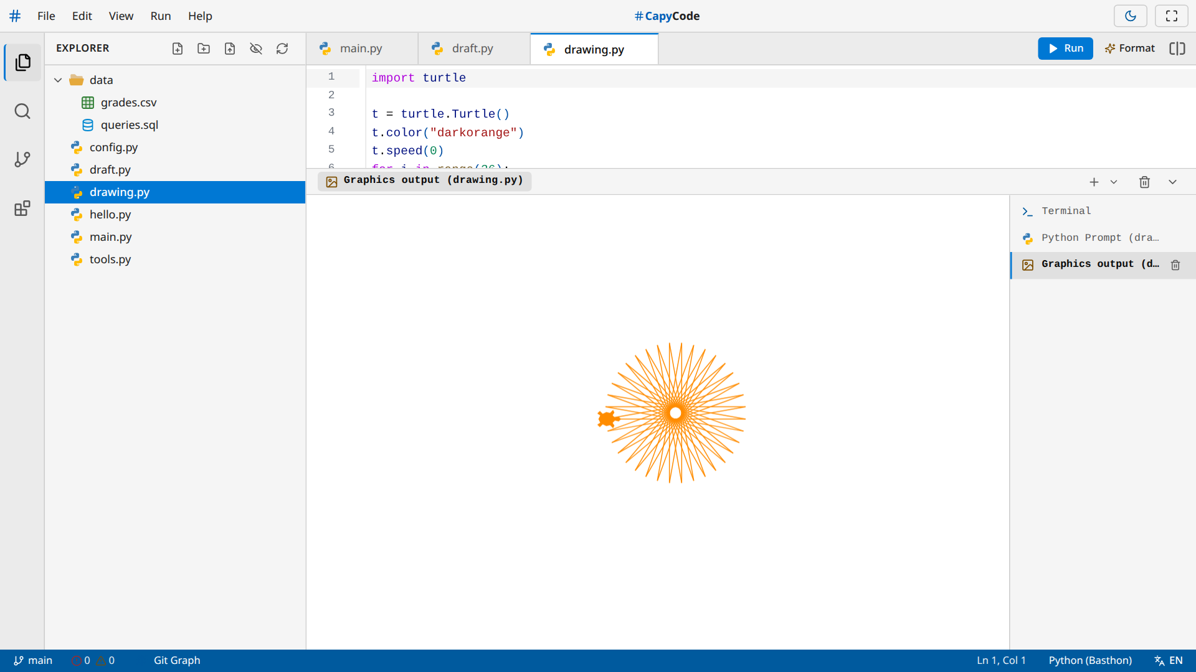Open the Explorer files sidebar icon

click(x=22, y=62)
